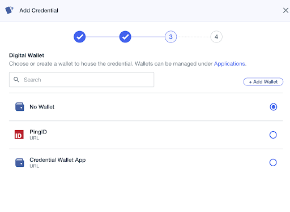Focus the wallet Search field
Image resolution: width=290 pixels, height=212 pixels.
pyautogui.click(x=82, y=80)
